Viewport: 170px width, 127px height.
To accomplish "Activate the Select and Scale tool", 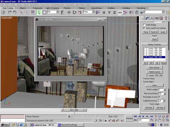I will 80,13.
